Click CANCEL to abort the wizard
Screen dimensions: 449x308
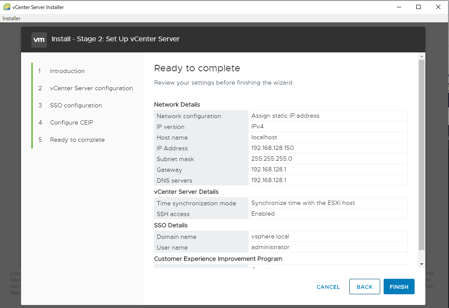[x=328, y=287]
